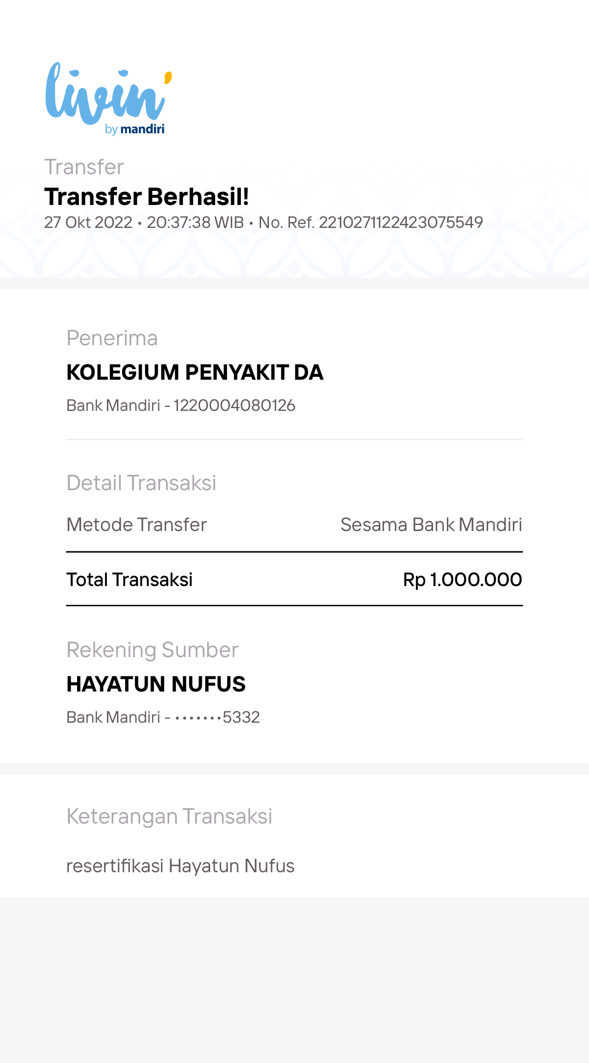Select recipient name KOLEGIUM PENYAKIT DA
This screenshot has height=1063, width=589.
pyautogui.click(x=195, y=372)
